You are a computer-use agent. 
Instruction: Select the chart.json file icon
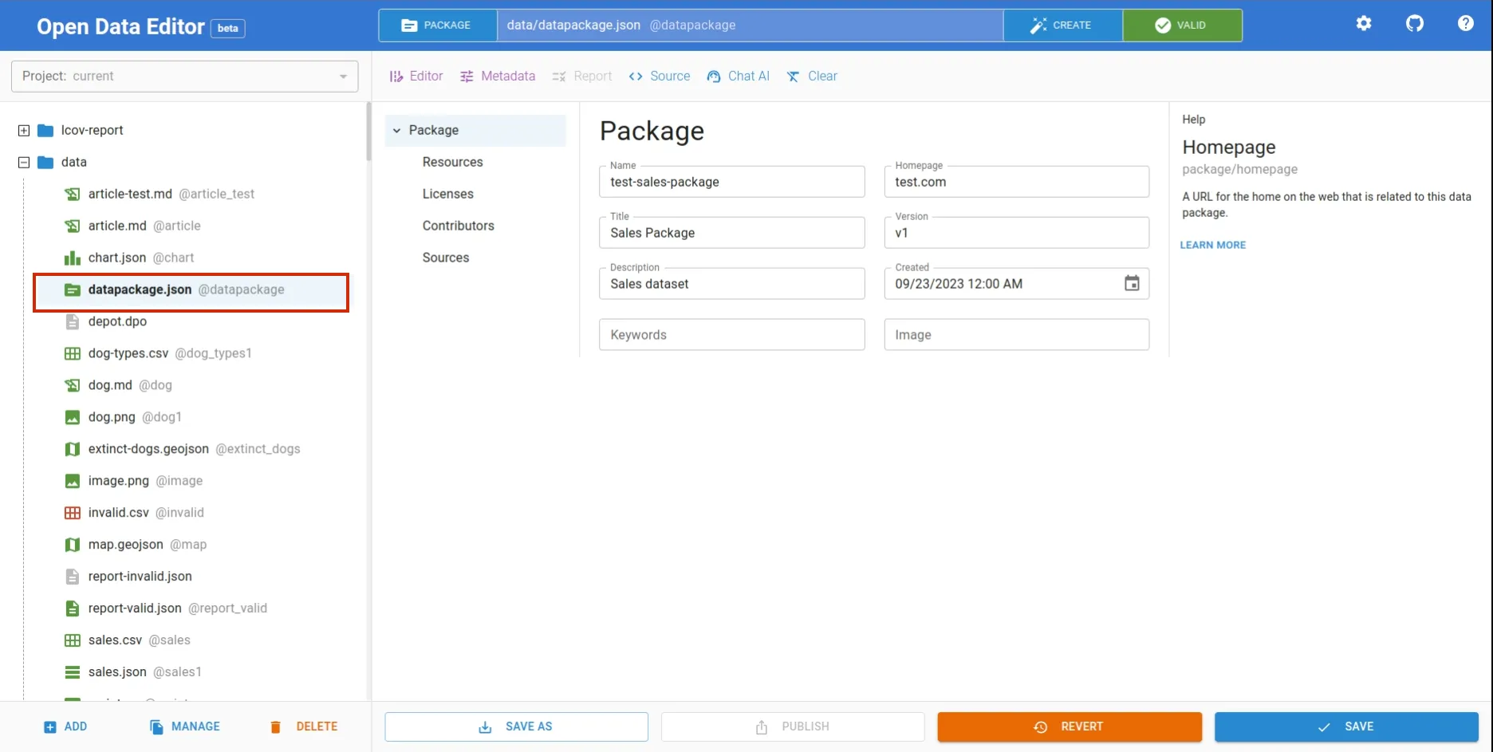pos(73,258)
